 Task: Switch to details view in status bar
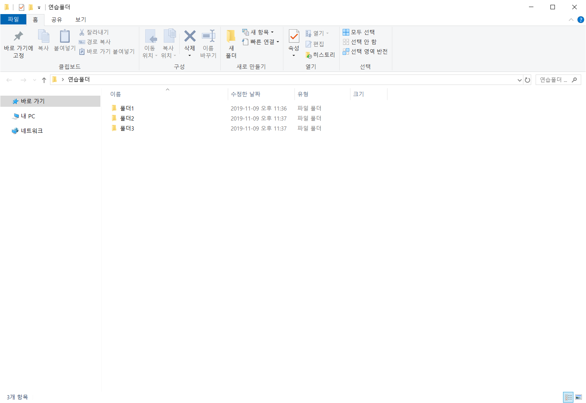tap(568, 397)
